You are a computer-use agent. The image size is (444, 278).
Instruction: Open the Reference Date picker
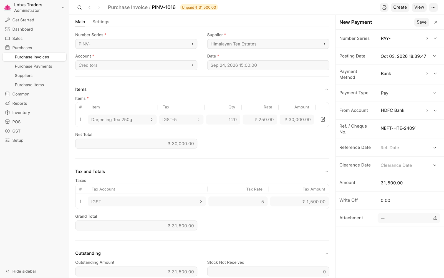(x=435, y=148)
